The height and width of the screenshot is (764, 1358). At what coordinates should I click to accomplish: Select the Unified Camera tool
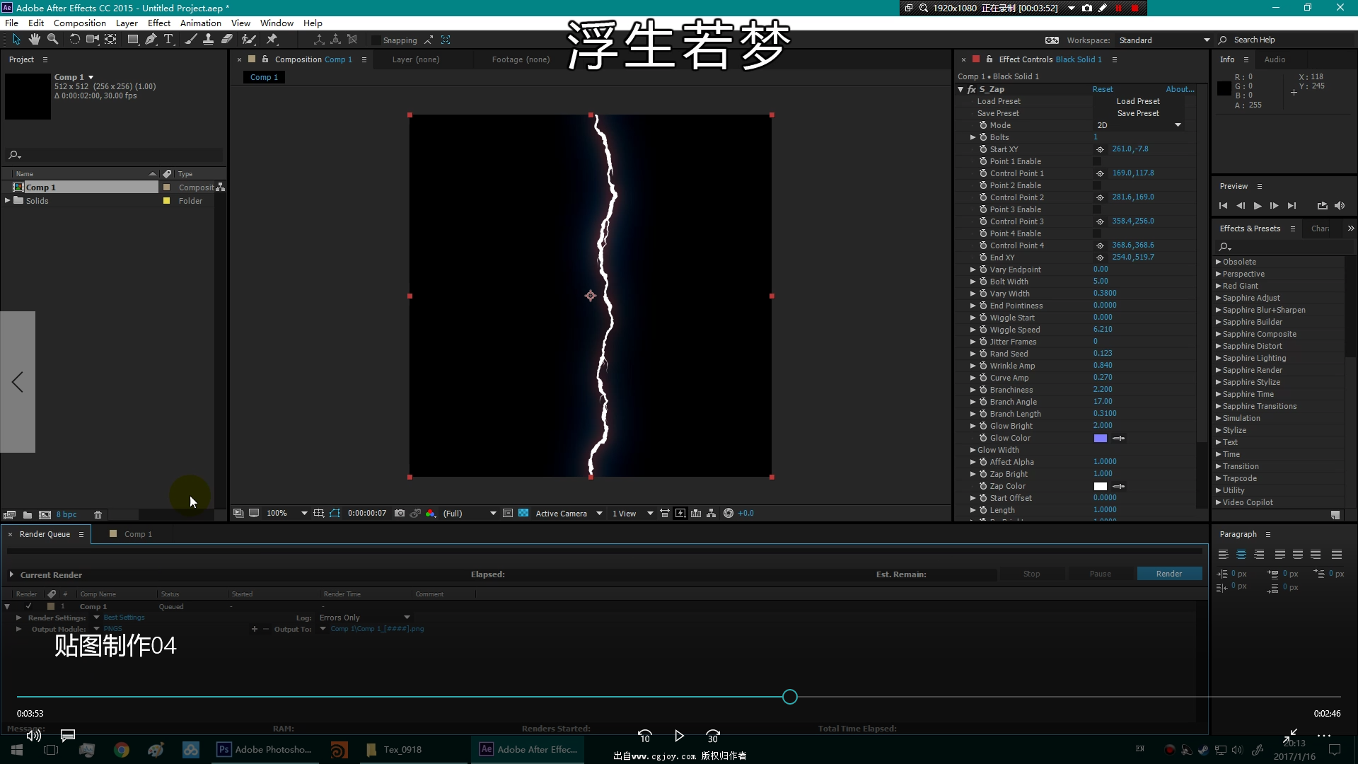click(x=92, y=40)
